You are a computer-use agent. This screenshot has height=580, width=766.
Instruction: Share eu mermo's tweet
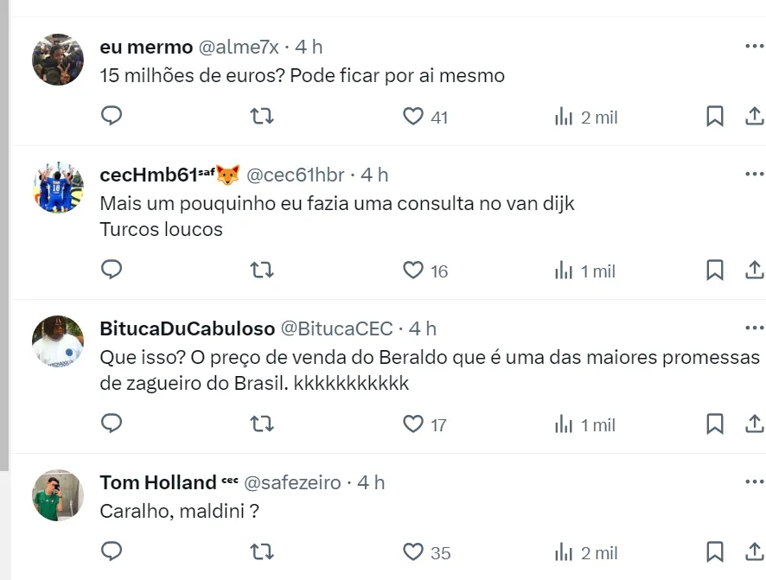tap(753, 116)
